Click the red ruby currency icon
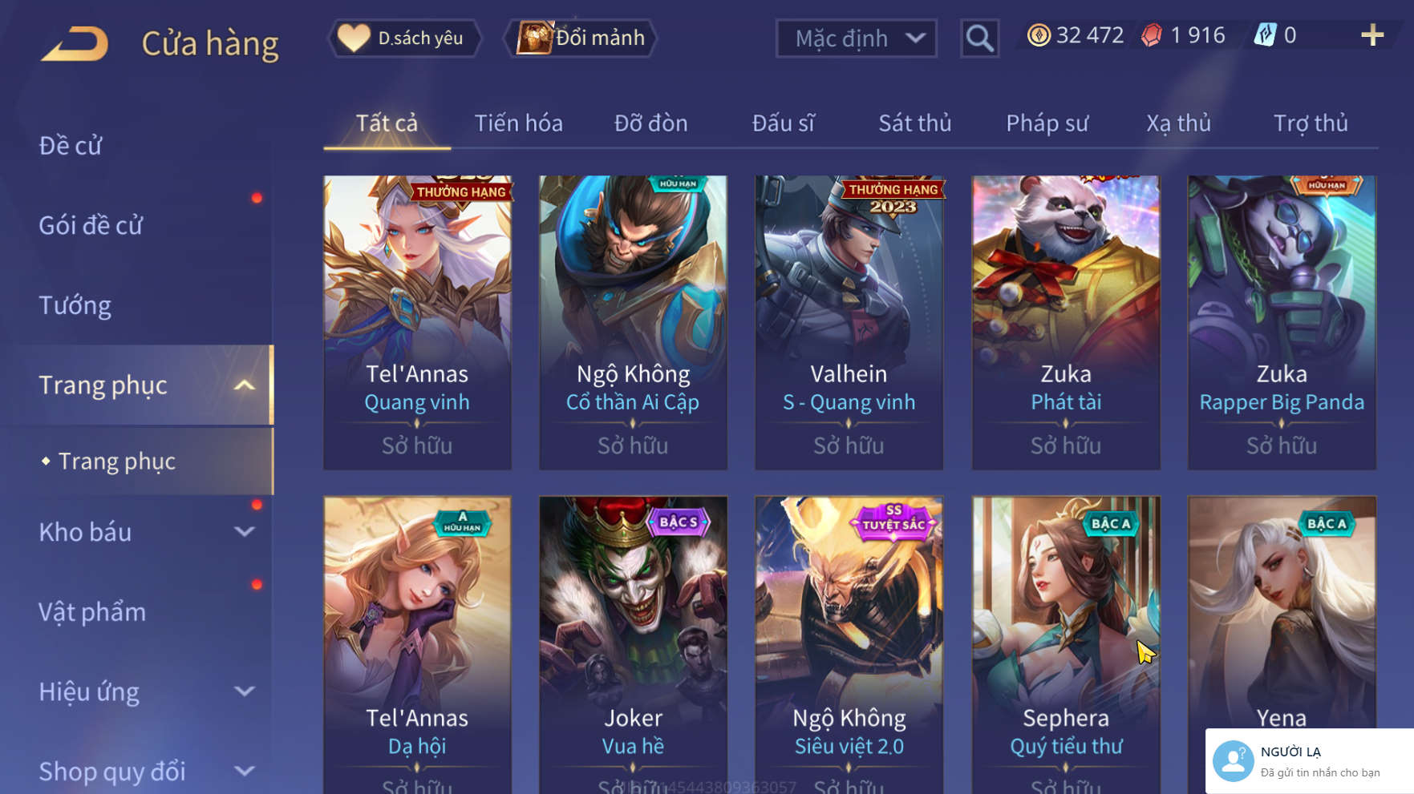This screenshot has height=794, width=1414. (x=1151, y=35)
